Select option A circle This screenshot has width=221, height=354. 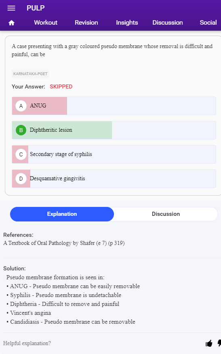(x=21, y=106)
